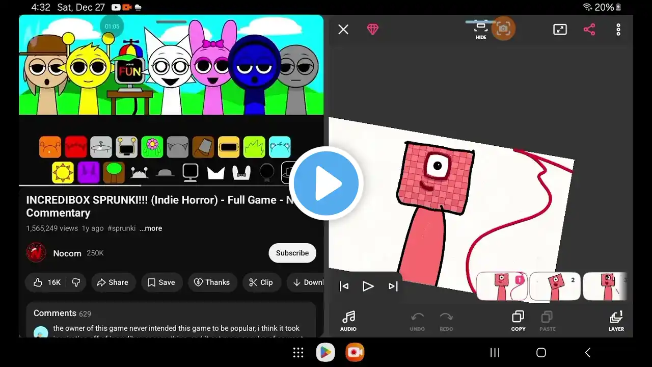
Task: Save the video to a playlist
Action: [161, 282]
